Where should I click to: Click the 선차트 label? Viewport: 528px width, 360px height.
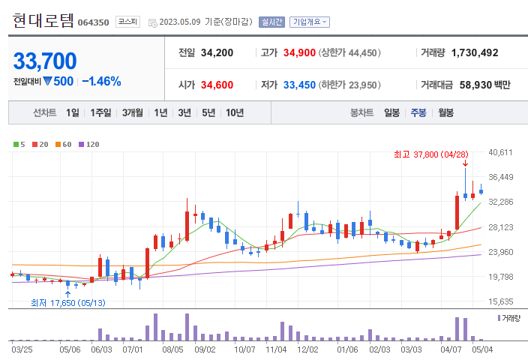pos(44,112)
